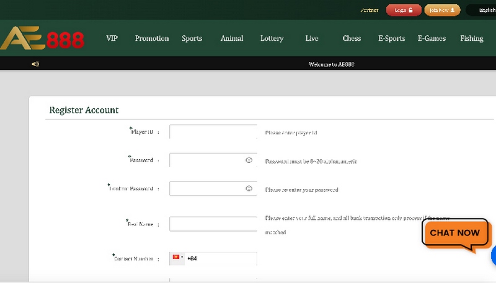Select the E-Sports menu item

(391, 38)
